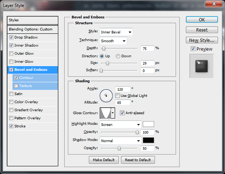Screen dimensions: 225x174
Task: Click the New Style... button
Action: pyautogui.click(x=202, y=40)
